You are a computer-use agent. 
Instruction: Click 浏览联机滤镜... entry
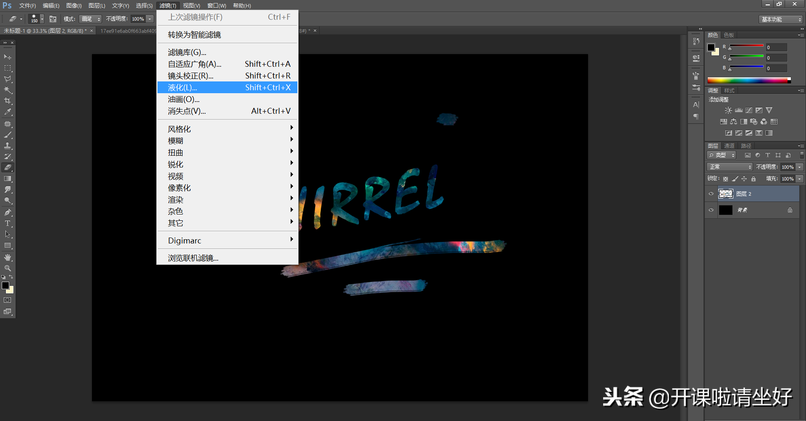coord(227,258)
